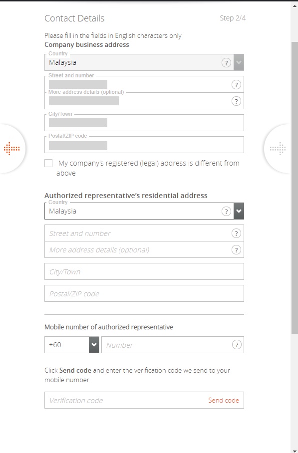Viewport: 298px width, 453px height.
Task: Open help for representative's Country field
Action: (x=226, y=212)
